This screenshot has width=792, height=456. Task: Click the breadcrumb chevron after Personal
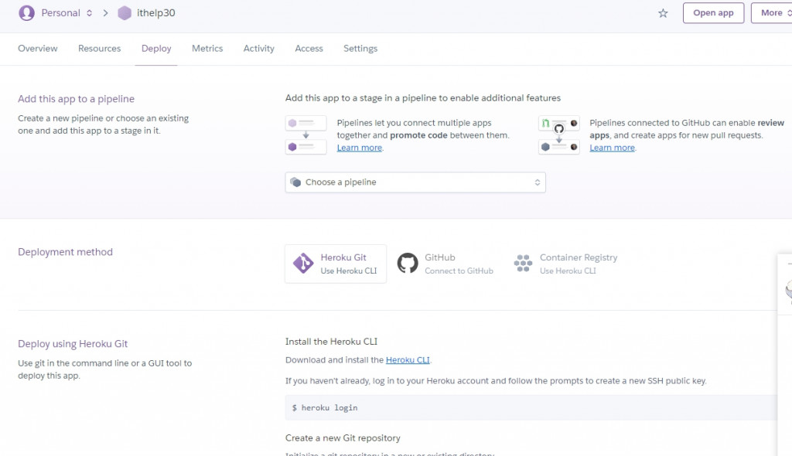pos(105,13)
